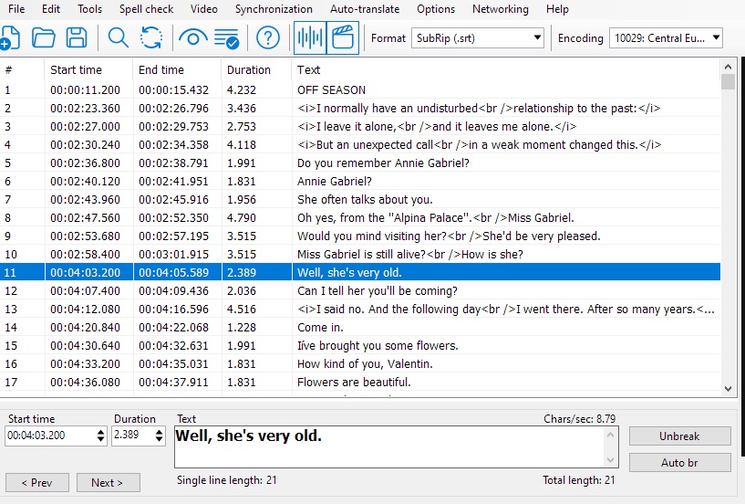
Task: Click the subtitle list scroll down arrow
Action: (728, 389)
